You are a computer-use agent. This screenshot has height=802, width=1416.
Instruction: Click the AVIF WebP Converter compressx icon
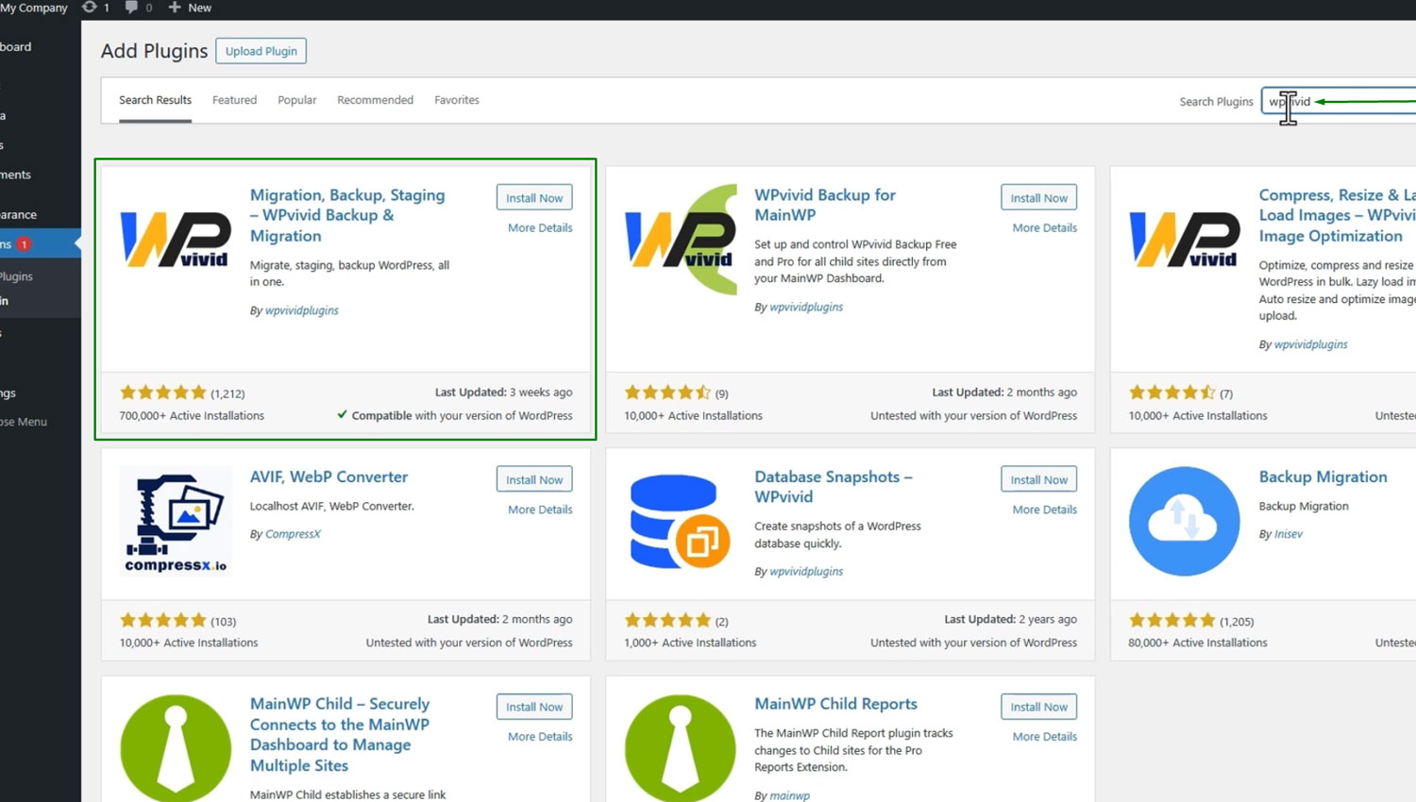click(176, 520)
